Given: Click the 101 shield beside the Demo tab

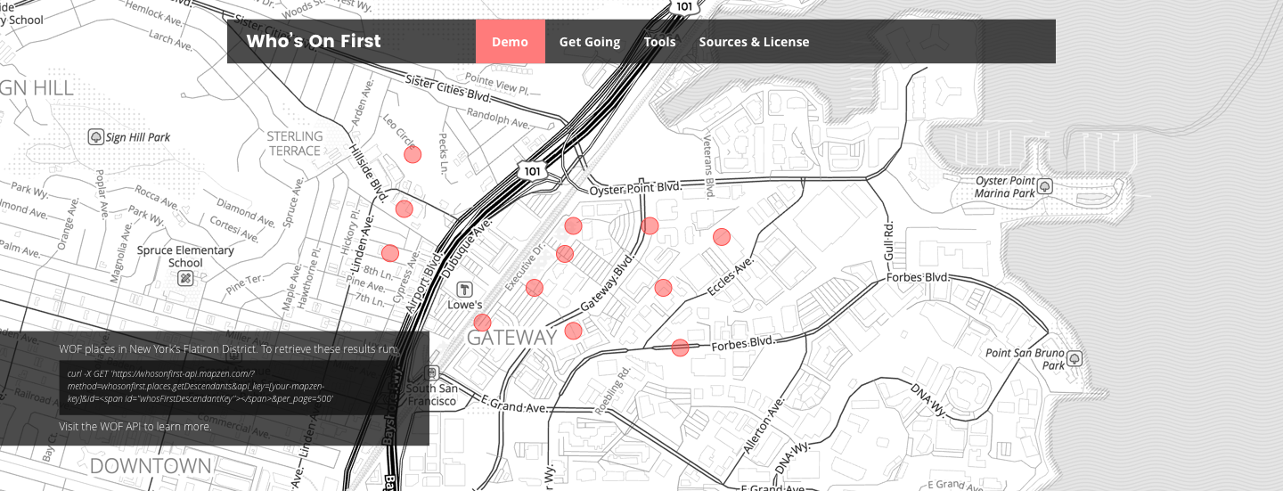Looking at the screenshot, I should tap(684, 7).
